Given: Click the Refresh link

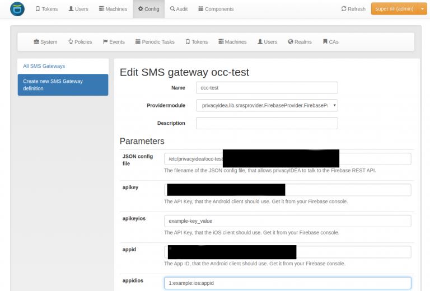Looking at the screenshot, I should 353,9.
